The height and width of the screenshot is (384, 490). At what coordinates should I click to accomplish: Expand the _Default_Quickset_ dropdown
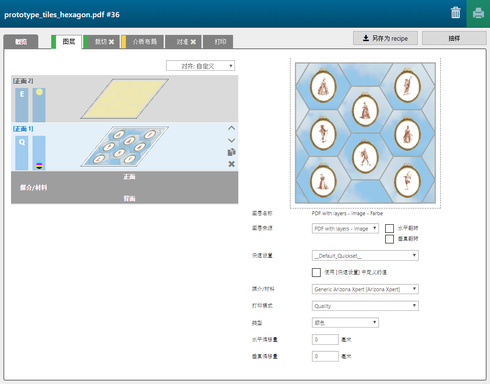(365, 256)
